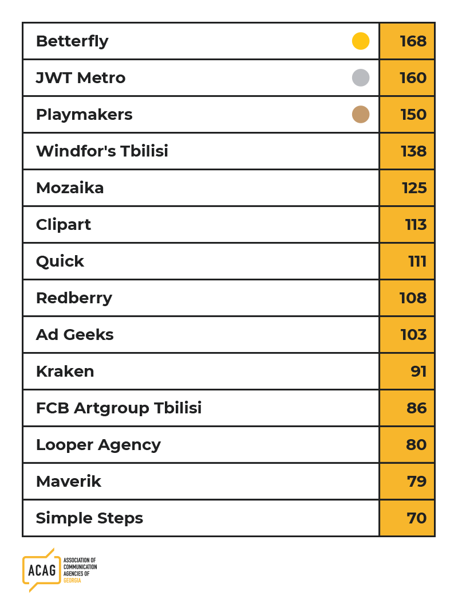458x606 pixels.
Task: Click the bronze medal circle beside Playmakers
Action: point(360,115)
